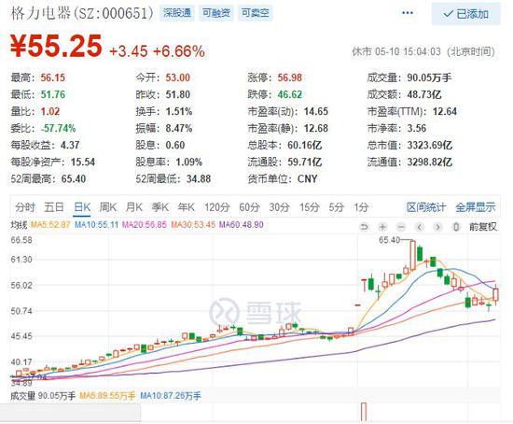513x424 pixels.
Task: Click the 深股通 tag
Action: (177, 13)
